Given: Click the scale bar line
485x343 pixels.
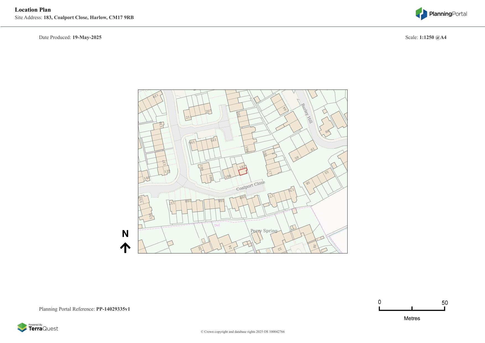Looking at the screenshot, I should point(412,310).
